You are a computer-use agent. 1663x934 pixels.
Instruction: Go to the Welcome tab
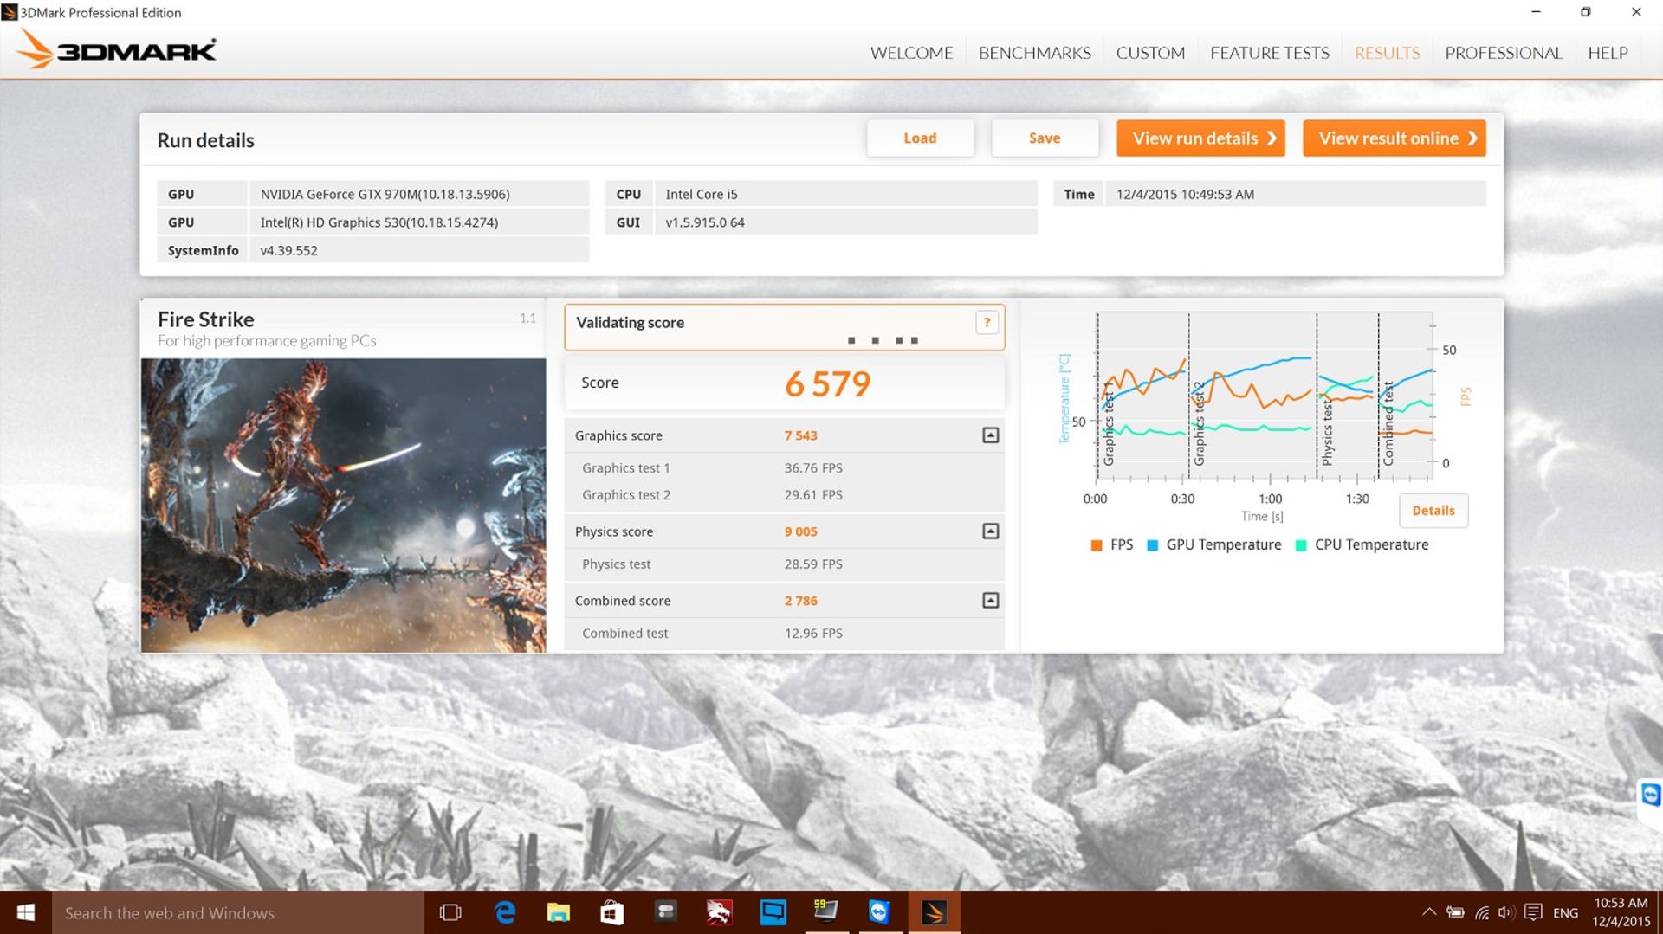pyautogui.click(x=911, y=53)
